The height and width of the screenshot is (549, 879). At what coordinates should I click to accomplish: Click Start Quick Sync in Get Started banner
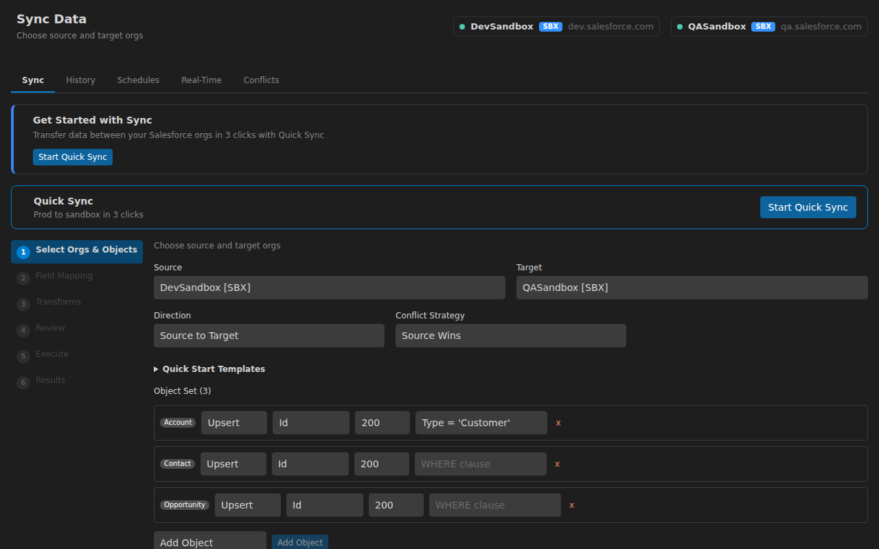click(x=73, y=157)
